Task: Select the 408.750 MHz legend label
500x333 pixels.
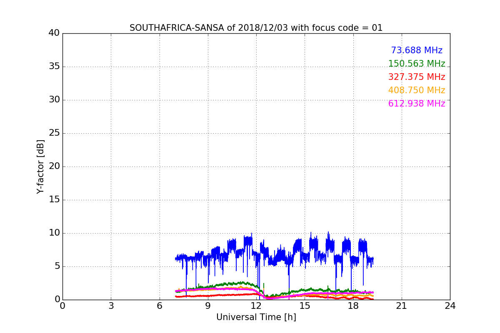Action: (417, 90)
